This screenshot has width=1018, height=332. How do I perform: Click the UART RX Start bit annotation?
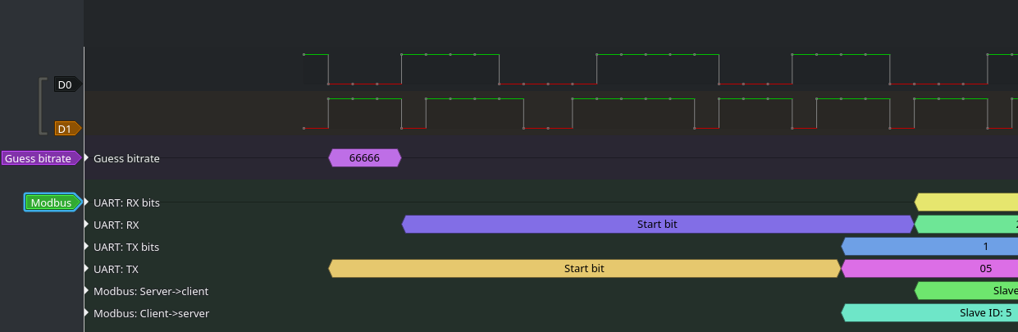click(x=658, y=225)
